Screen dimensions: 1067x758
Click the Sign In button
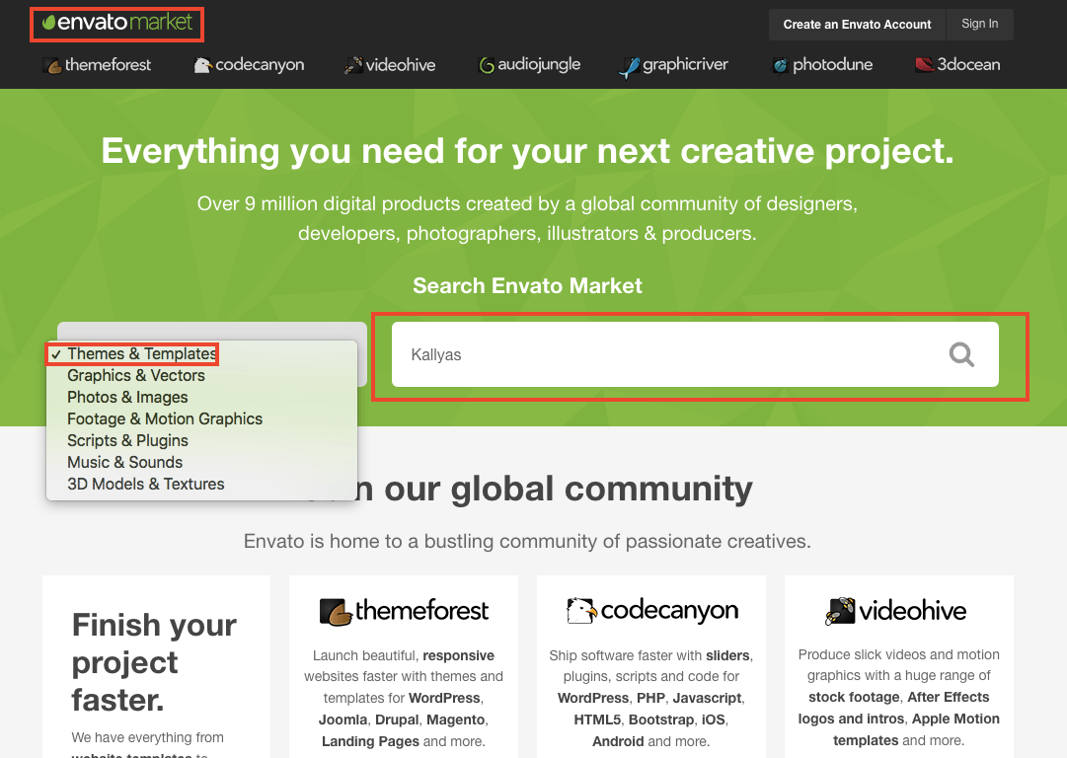click(980, 24)
